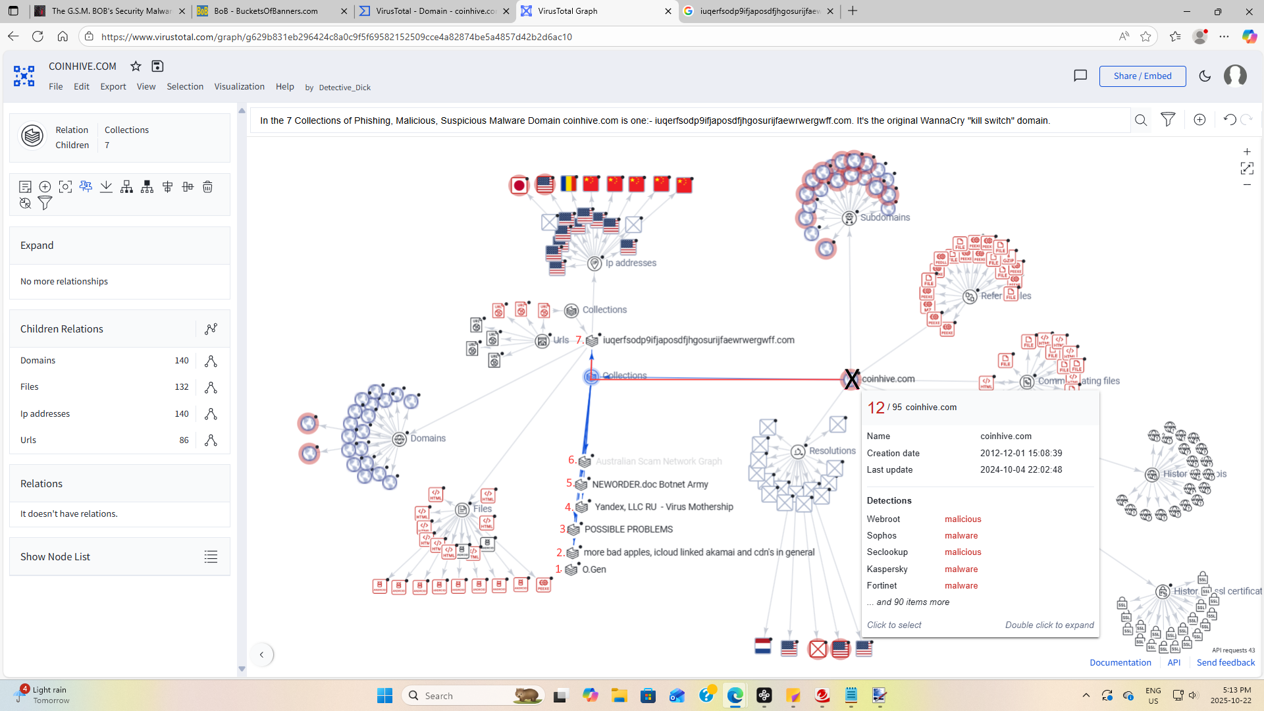Open the View menu

pyautogui.click(x=146, y=86)
